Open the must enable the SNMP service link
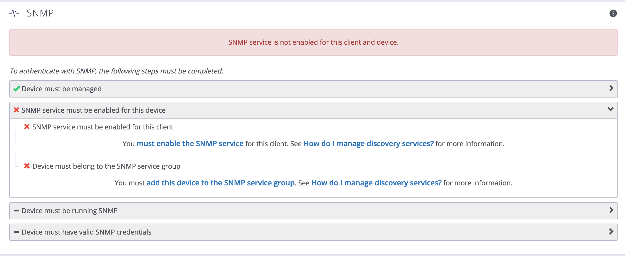The width and height of the screenshot is (625, 256). [190, 144]
